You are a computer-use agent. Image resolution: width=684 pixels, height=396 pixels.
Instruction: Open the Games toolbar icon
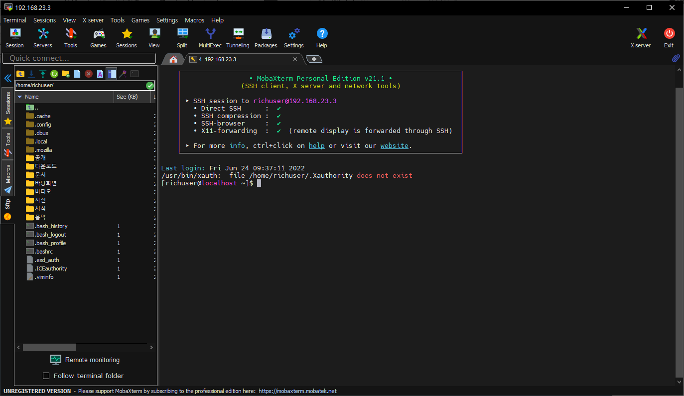click(x=99, y=37)
